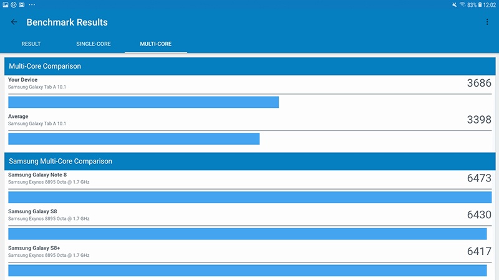Select the Your Device label

click(x=22, y=80)
